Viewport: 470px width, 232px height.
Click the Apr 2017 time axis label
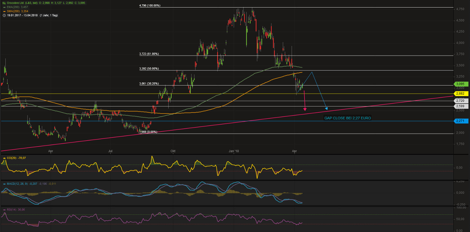click(x=51, y=151)
